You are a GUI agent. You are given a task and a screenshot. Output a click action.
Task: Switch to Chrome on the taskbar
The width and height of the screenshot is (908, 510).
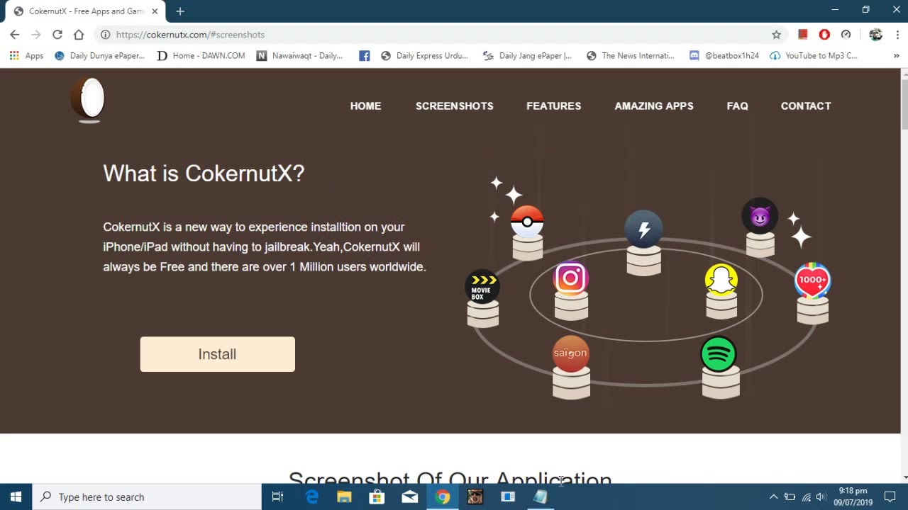coord(443,497)
